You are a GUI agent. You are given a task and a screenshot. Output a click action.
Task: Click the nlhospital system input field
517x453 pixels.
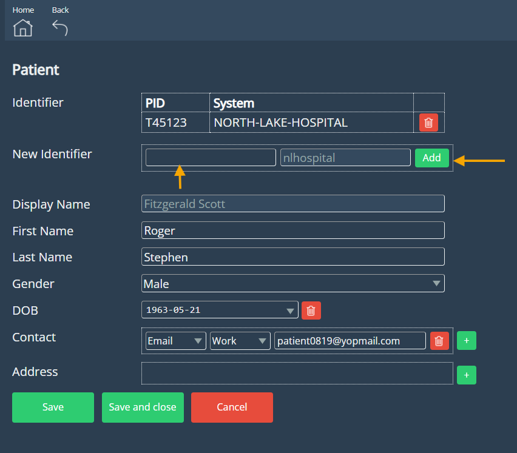(345, 158)
